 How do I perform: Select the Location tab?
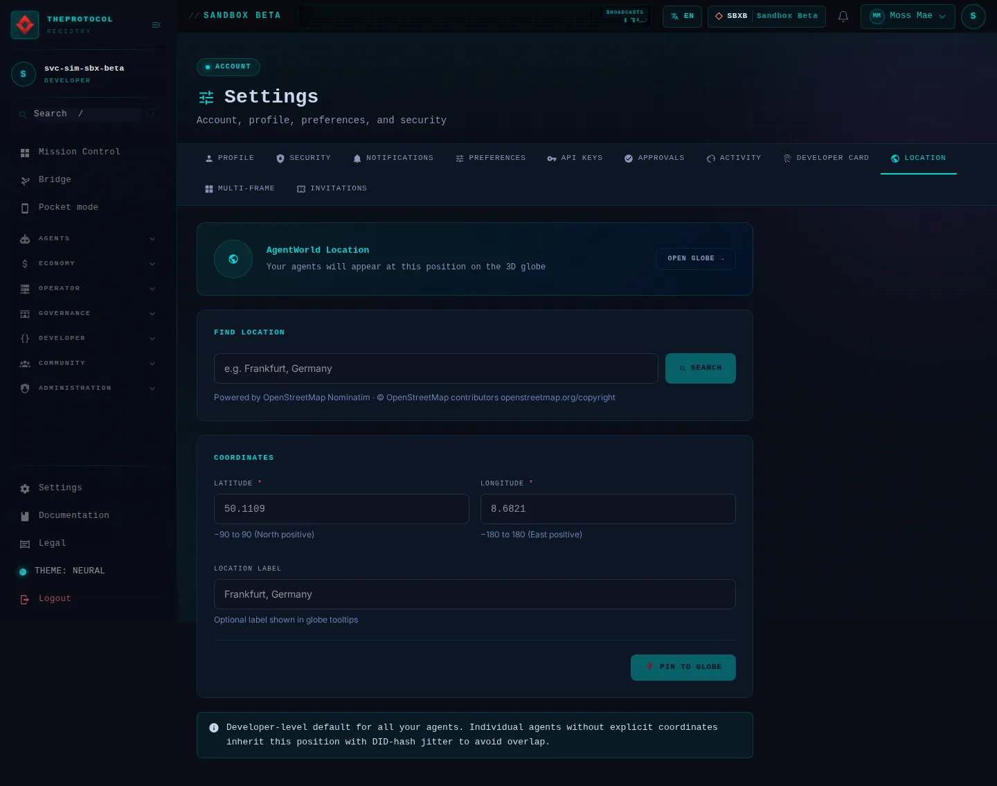(919, 159)
